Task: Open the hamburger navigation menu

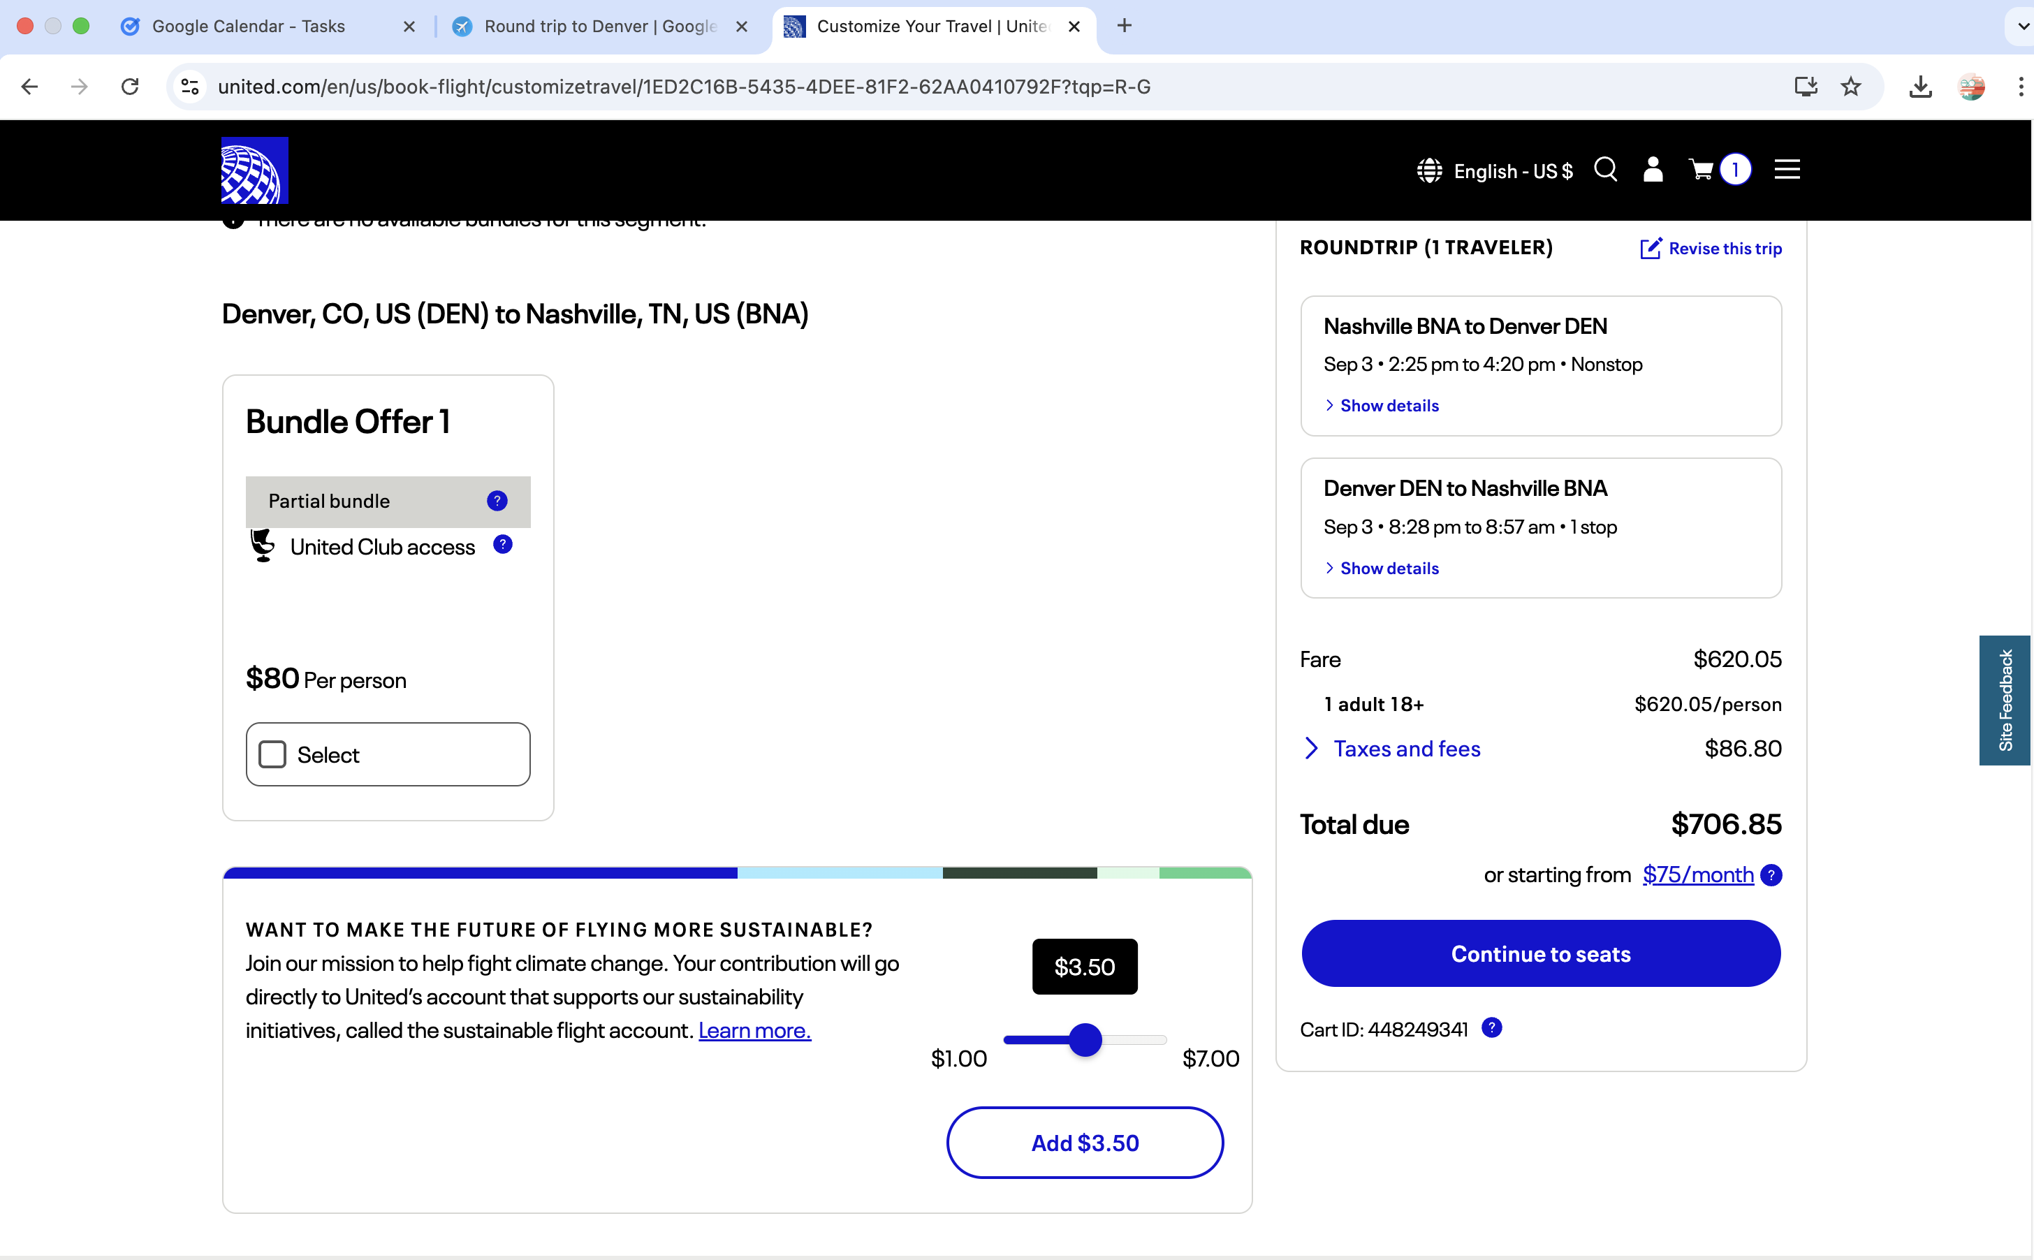Action: tap(1787, 170)
